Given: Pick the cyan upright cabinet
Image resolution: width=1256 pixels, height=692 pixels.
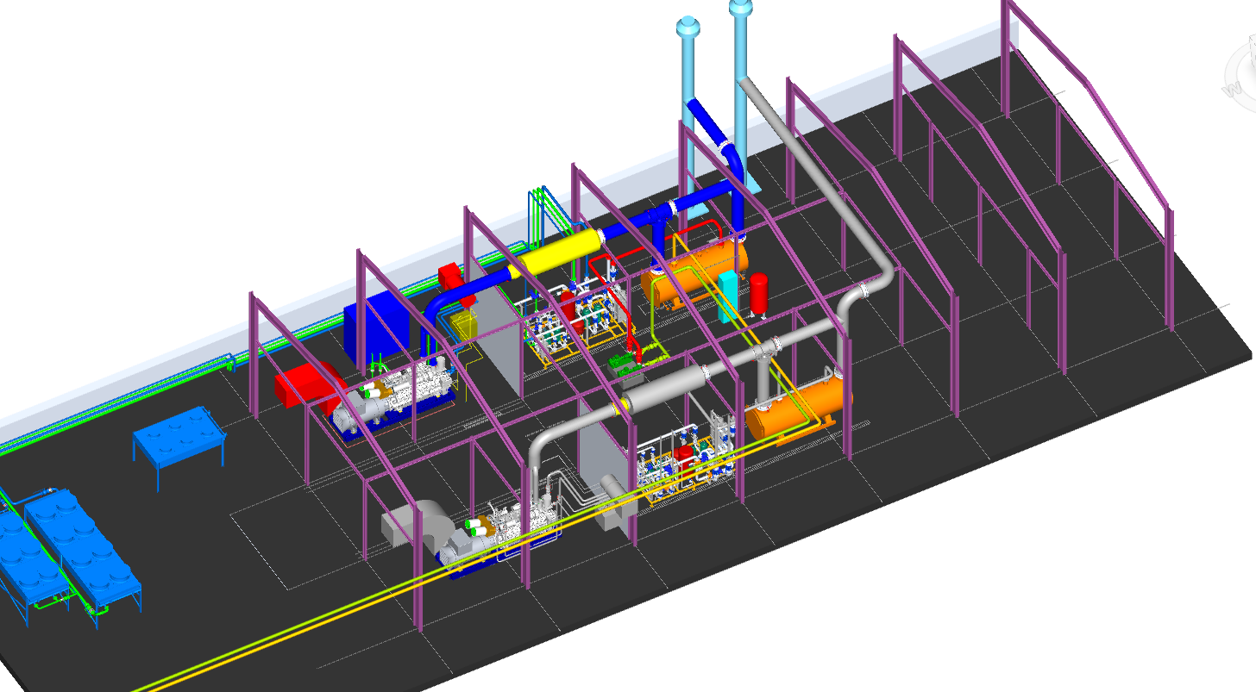Looking at the screenshot, I should click(730, 296).
